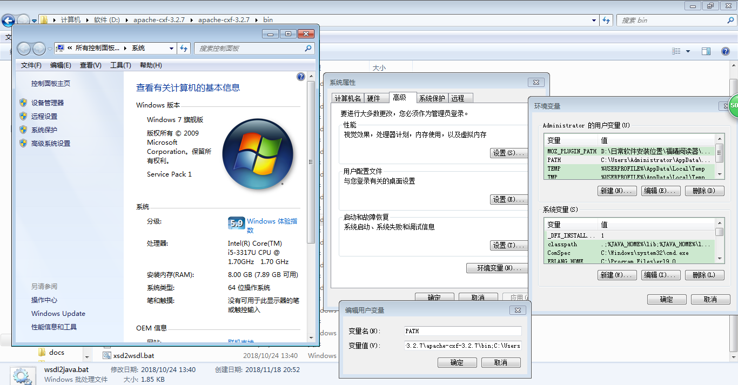Click the computer icon in System address bar
The height and width of the screenshot is (385, 738).
[61, 48]
